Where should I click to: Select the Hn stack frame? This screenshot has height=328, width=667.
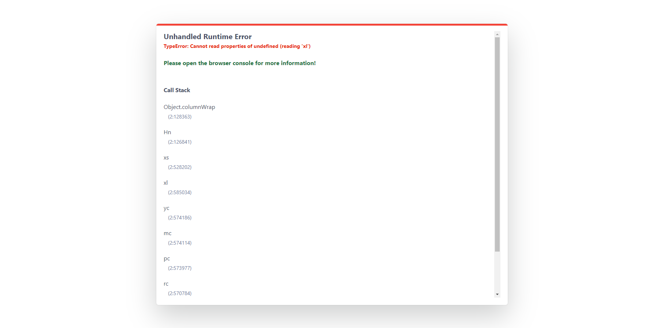coord(167,132)
